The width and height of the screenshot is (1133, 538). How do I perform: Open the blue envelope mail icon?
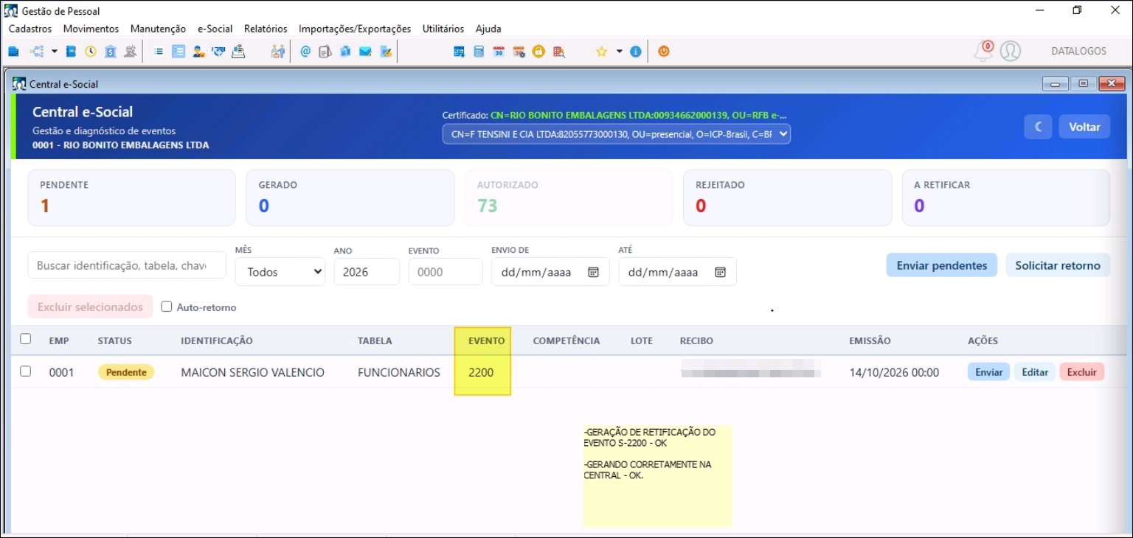[365, 52]
